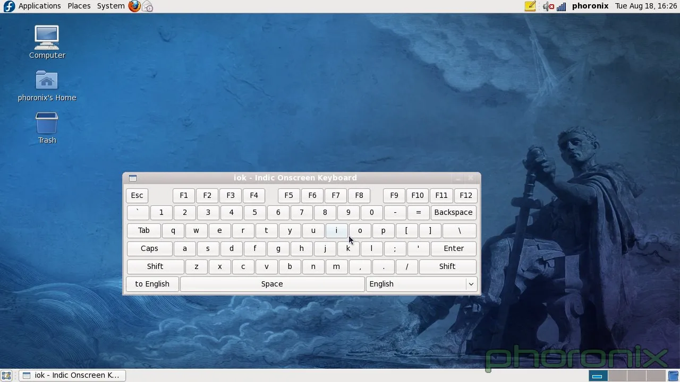The image size is (680, 382).
Task: Launch Firefox from the top panel
Action: pyautogui.click(x=134, y=6)
